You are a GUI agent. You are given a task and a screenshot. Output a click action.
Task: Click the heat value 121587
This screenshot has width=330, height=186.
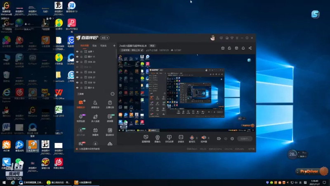coord(177,50)
